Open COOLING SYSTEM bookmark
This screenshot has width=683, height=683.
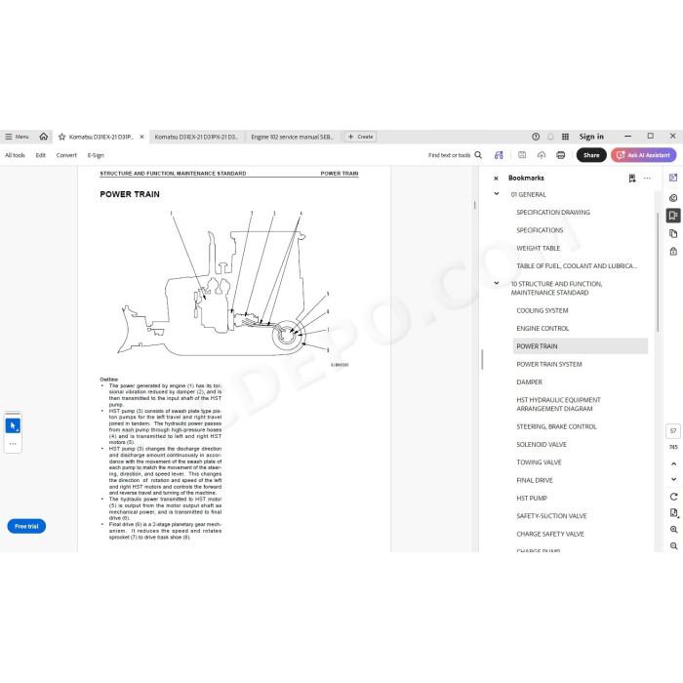[x=542, y=310]
